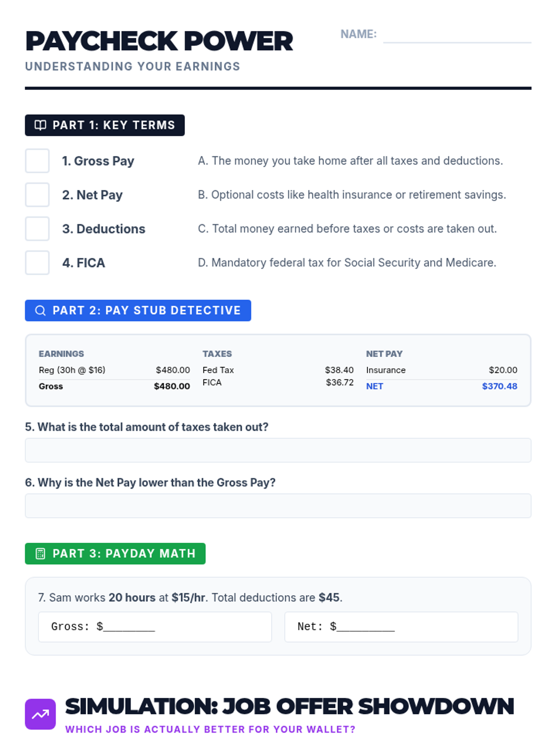Select the Part 1: Key Terms header

[x=105, y=125]
